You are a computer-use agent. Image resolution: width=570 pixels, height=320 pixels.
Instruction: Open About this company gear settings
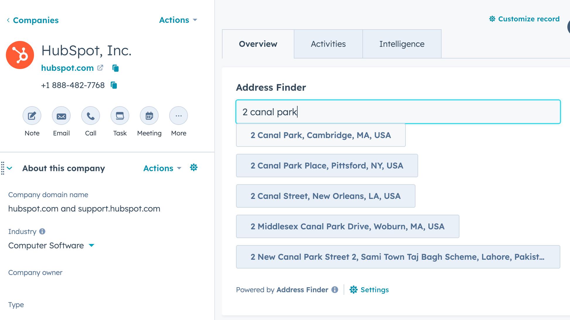194,168
